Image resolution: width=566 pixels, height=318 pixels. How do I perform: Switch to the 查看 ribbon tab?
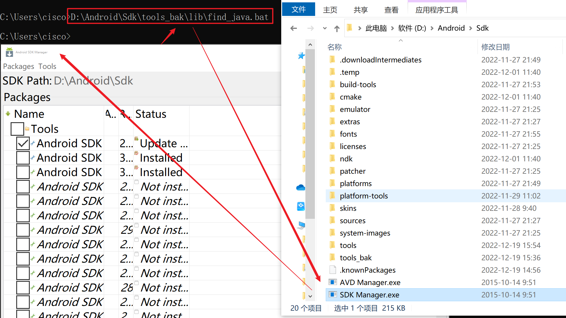click(391, 10)
